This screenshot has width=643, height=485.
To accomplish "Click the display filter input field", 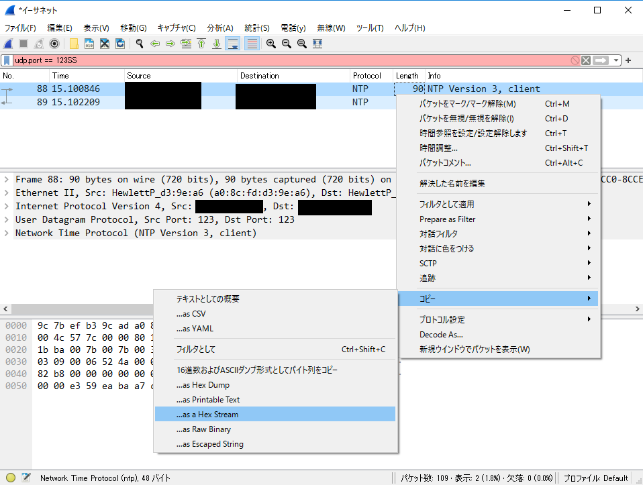I will pos(291,60).
